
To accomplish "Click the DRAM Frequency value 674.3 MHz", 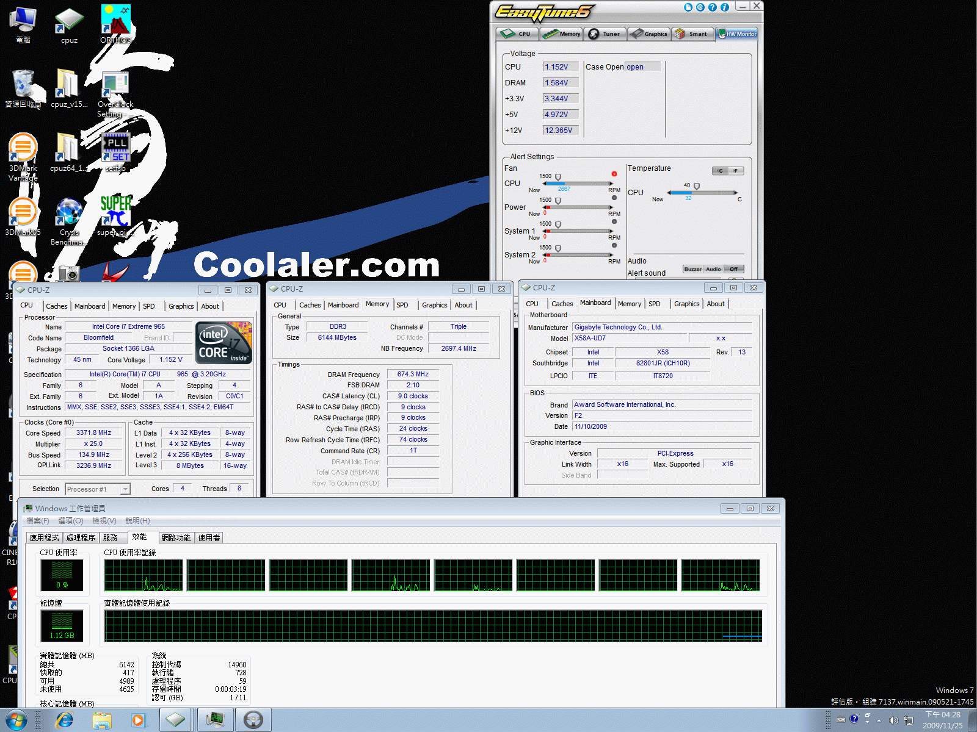I will (x=413, y=375).
